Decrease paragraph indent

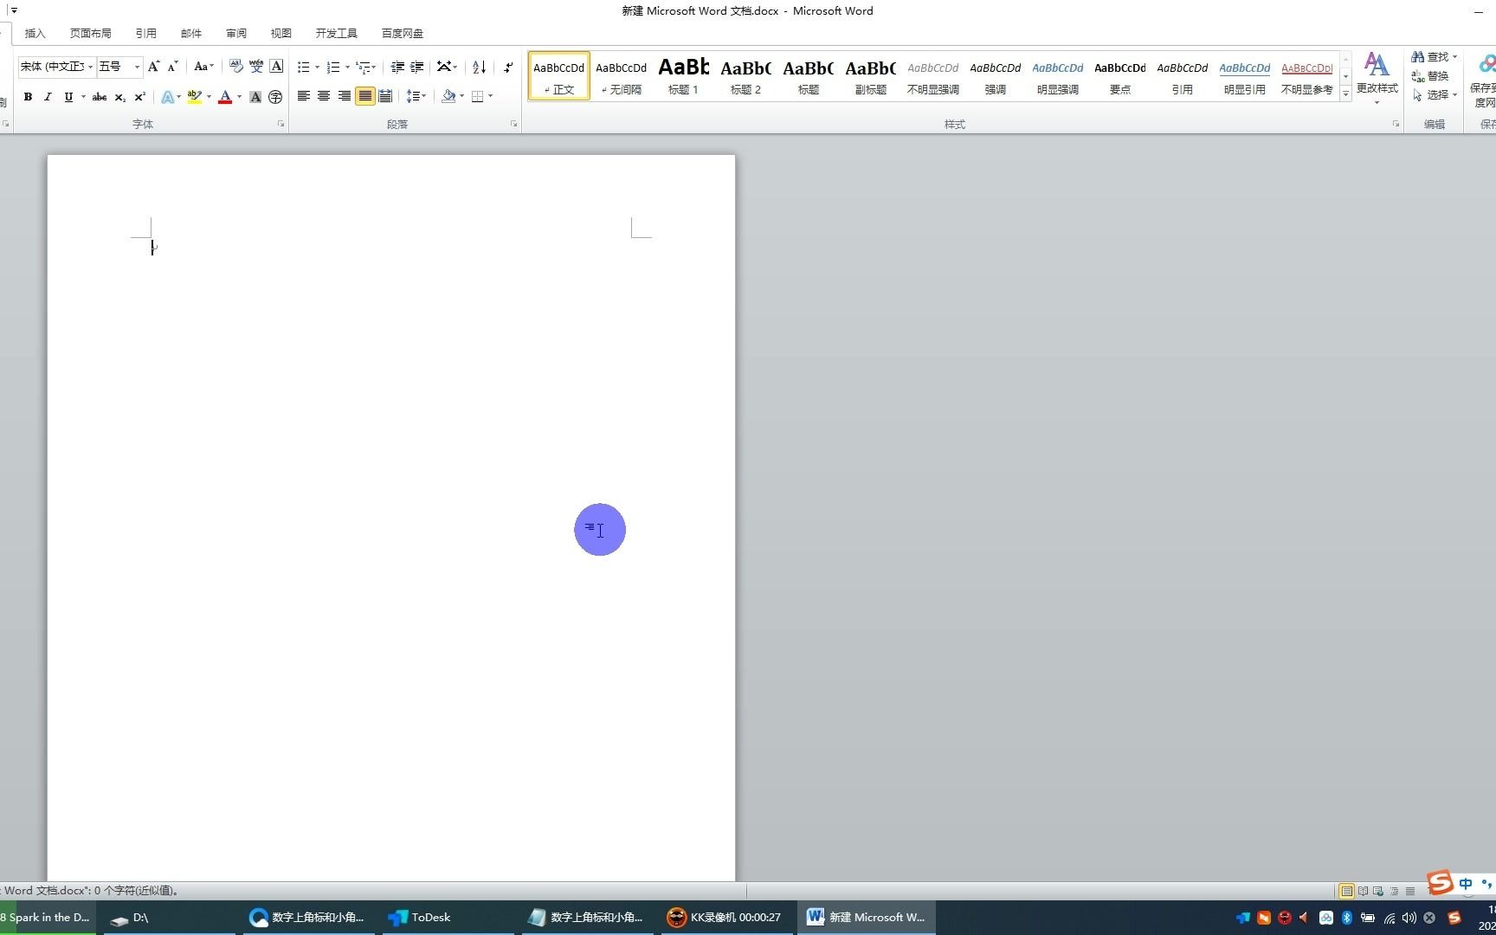[397, 67]
